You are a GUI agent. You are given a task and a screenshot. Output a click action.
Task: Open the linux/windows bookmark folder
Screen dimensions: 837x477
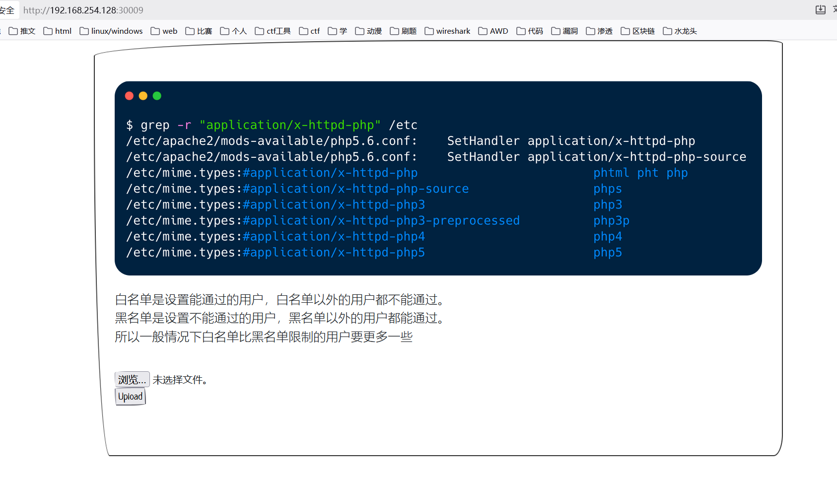[111, 31]
